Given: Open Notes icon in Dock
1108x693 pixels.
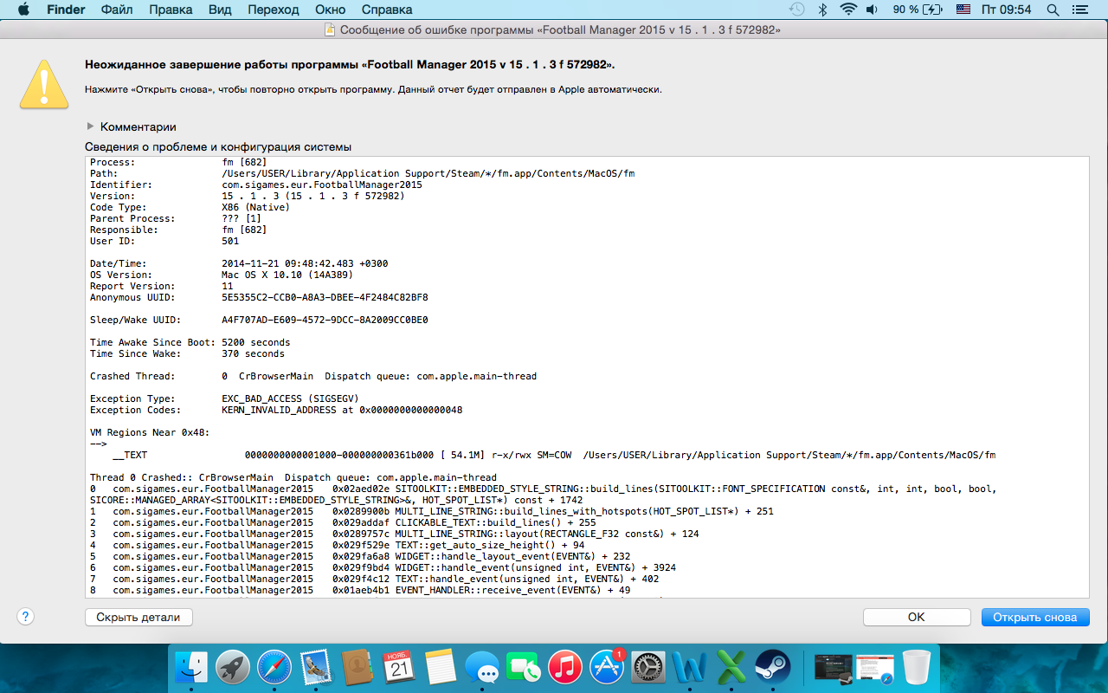Looking at the screenshot, I should pyautogui.click(x=441, y=668).
